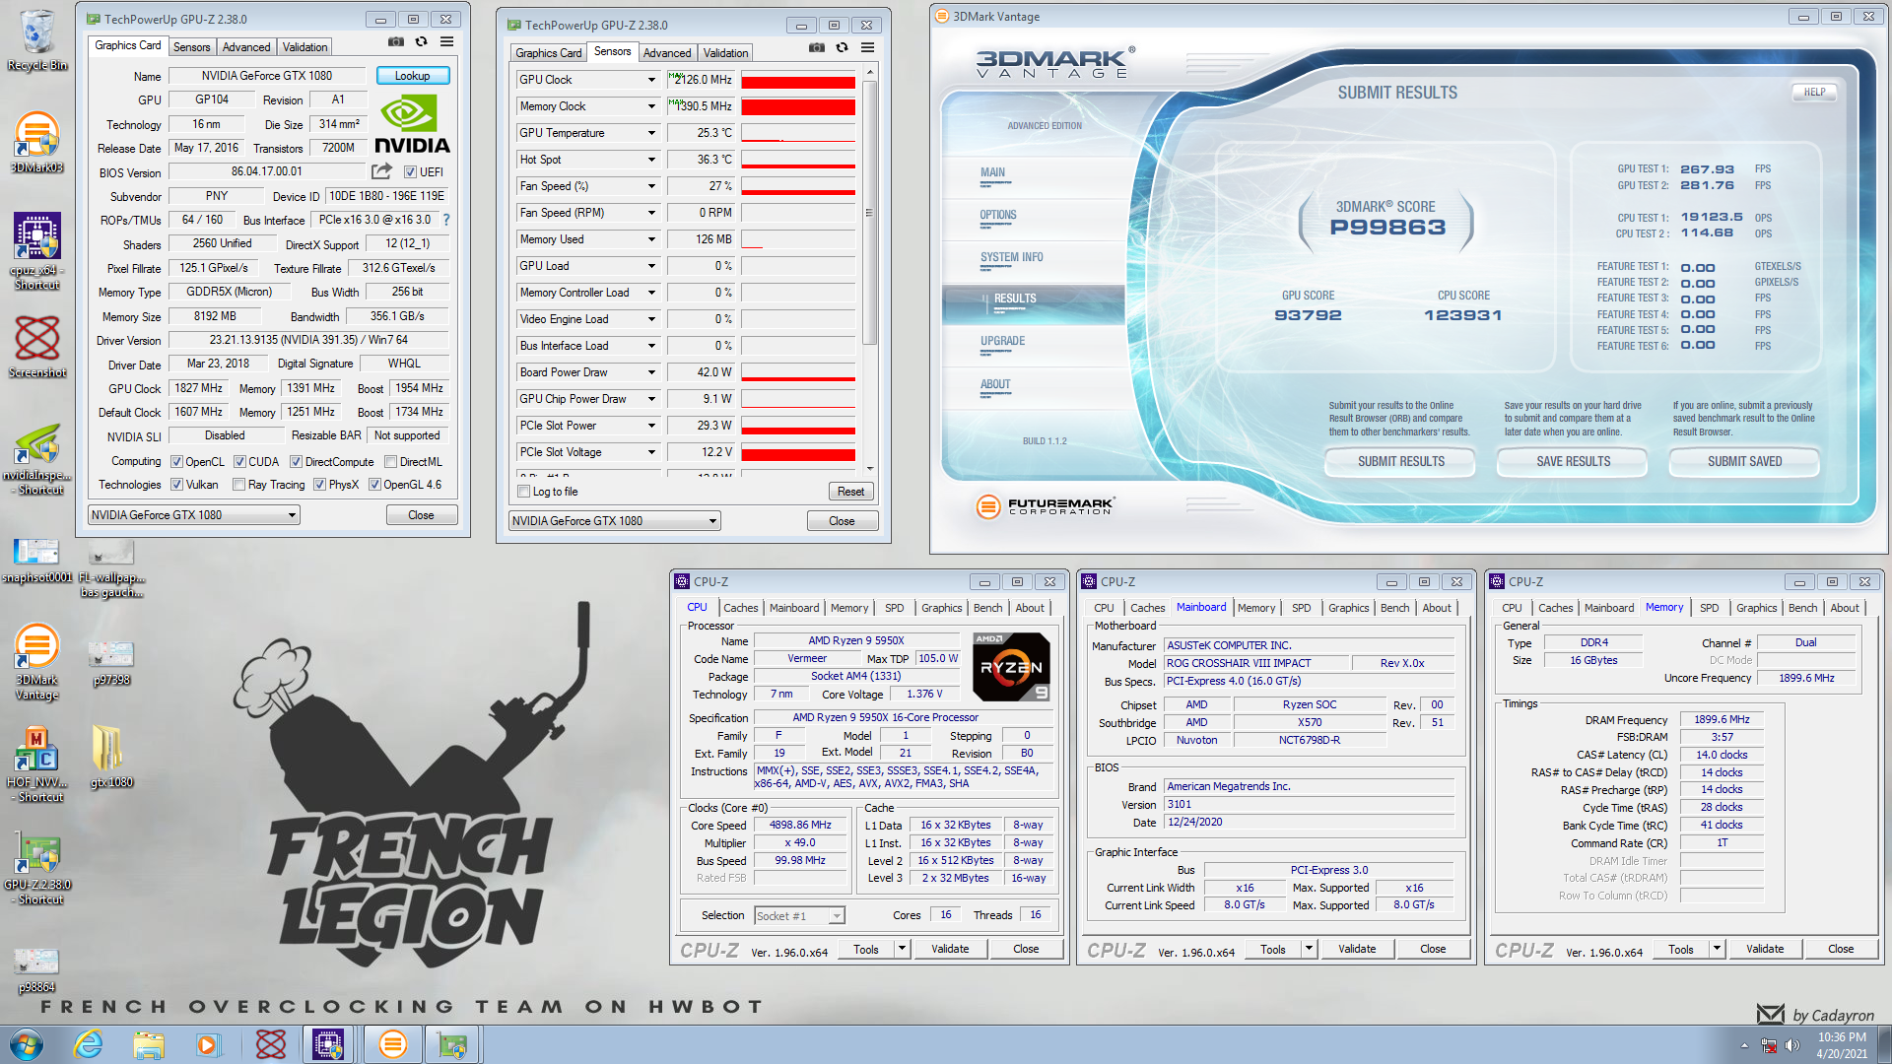Toggle Ray Tracing checkbox
Viewport: 1892px width, 1064px height.
[x=238, y=485]
